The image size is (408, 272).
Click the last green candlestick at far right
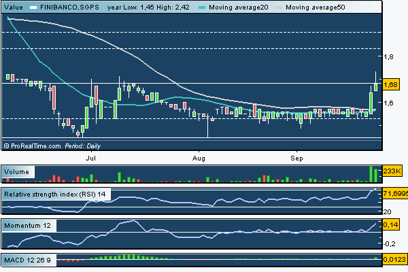tap(376, 87)
